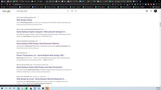Open Google quick settings gear

click(x=147, y=11)
